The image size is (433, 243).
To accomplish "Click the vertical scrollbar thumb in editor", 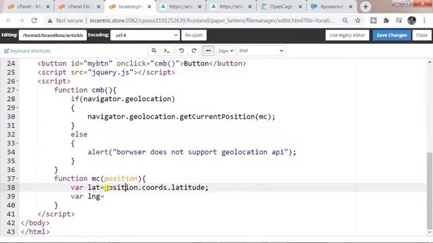I will click(x=430, y=190).
